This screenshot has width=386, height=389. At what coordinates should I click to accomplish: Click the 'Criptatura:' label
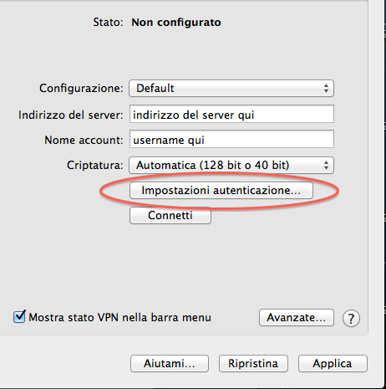[95, 165]
